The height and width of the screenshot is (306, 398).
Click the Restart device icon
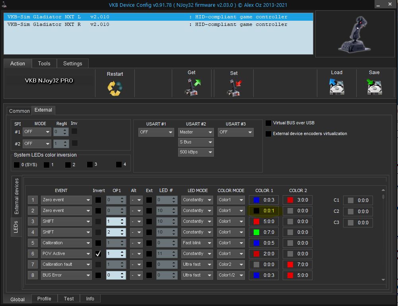click(x=115, y=88)
